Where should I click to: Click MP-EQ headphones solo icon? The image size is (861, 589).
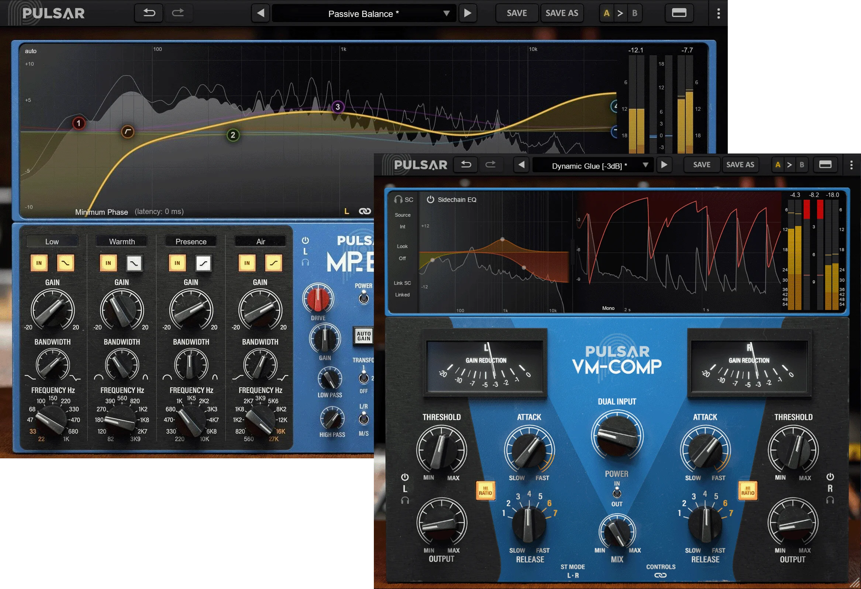tap(305, 262)
